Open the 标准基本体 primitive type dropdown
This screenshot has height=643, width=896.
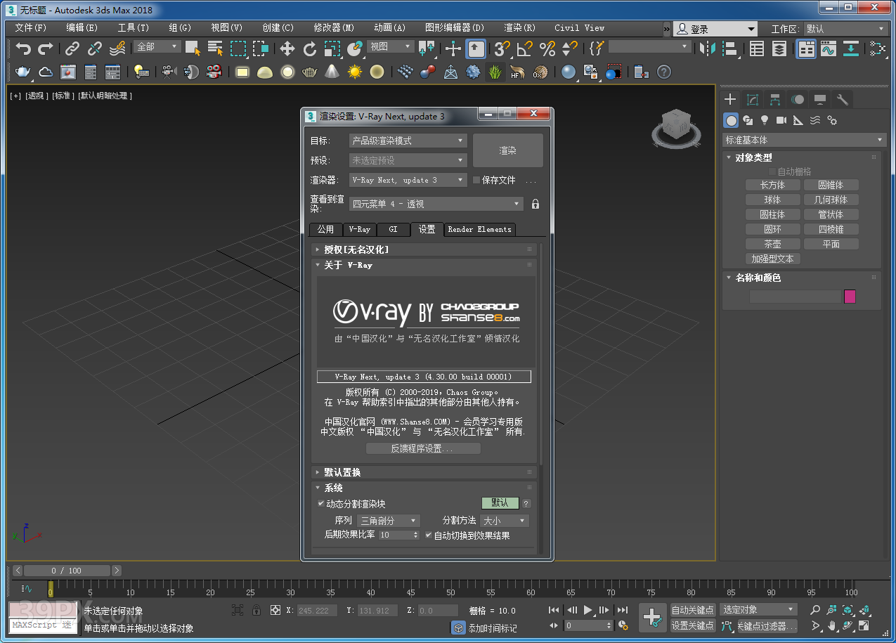tap(805, 140)
